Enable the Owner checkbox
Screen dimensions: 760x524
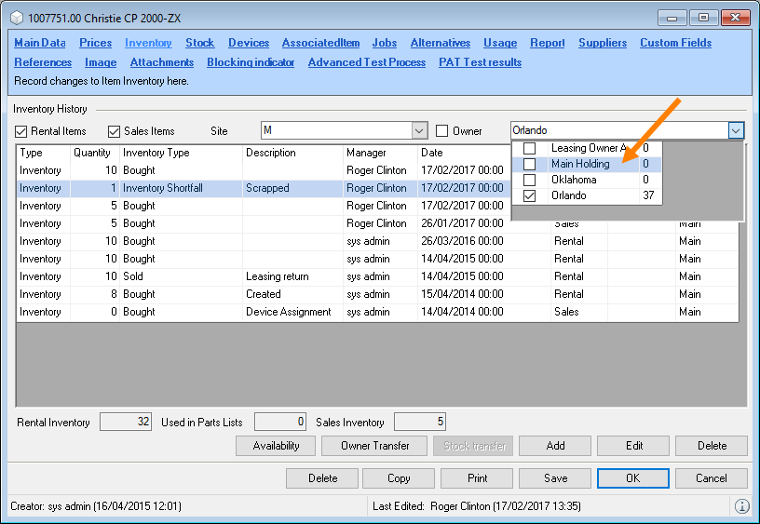point(443,131)
